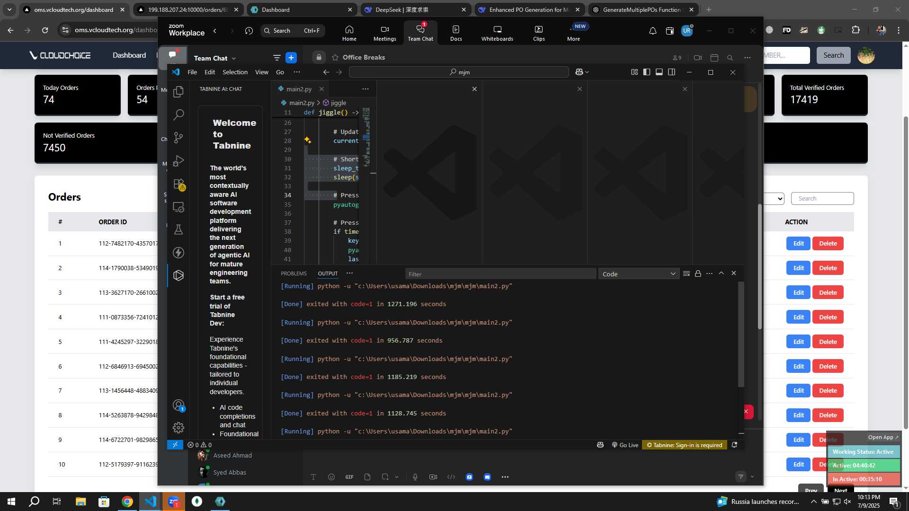
Task: Open Zoom Whiteboards tab
Action: tap(497, 33)
